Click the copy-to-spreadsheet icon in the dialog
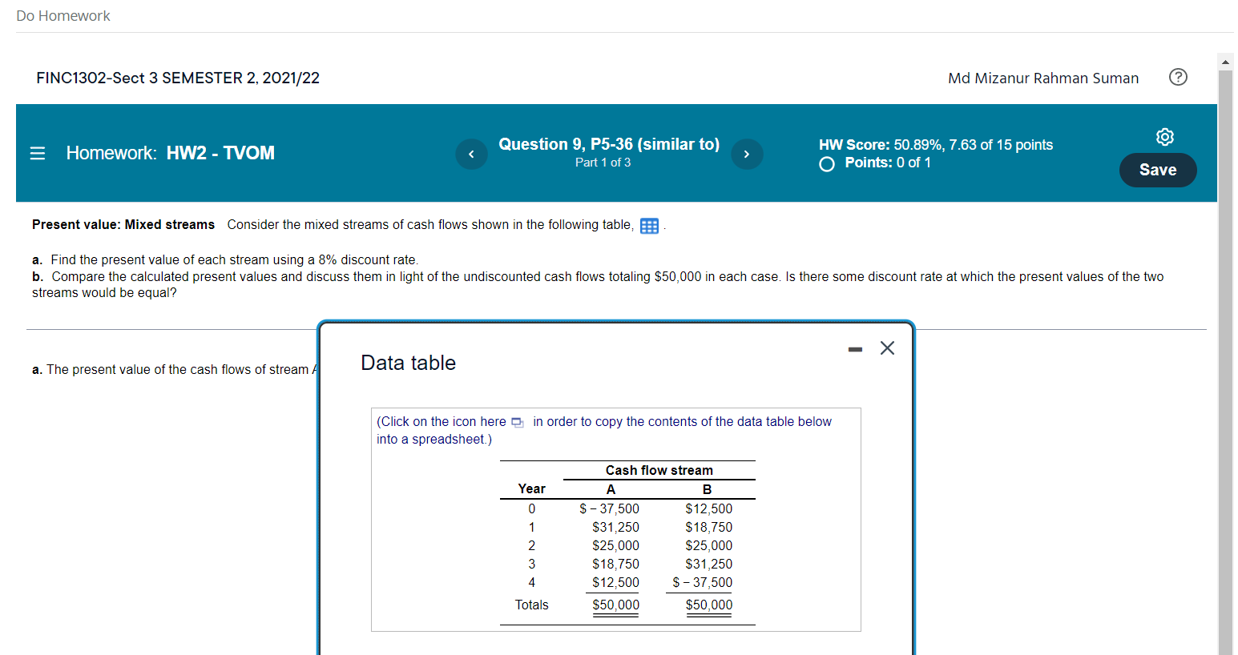Viewport: 1238px width, 655px height. click(x=516, y=421)
